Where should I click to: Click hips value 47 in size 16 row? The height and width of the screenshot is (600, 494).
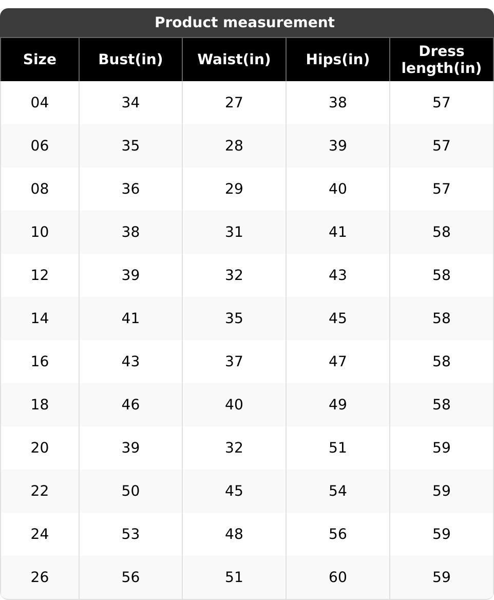[337, 362]
